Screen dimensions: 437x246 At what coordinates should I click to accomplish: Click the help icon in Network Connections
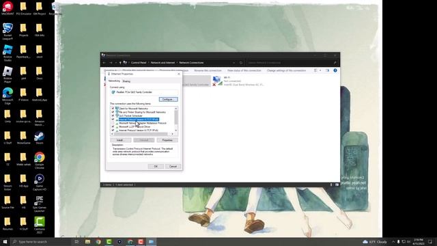tap(335, 70)
